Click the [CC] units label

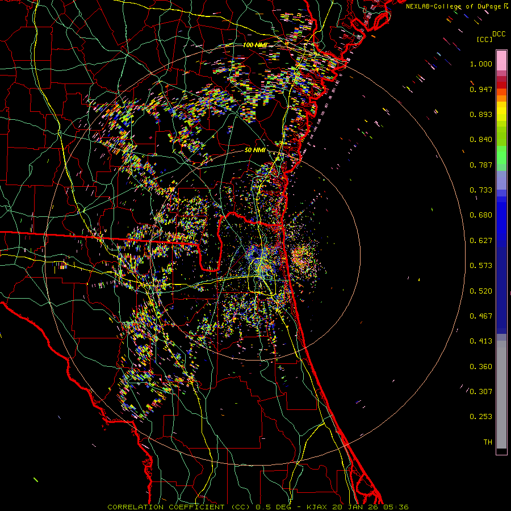(x=484, y=39)
